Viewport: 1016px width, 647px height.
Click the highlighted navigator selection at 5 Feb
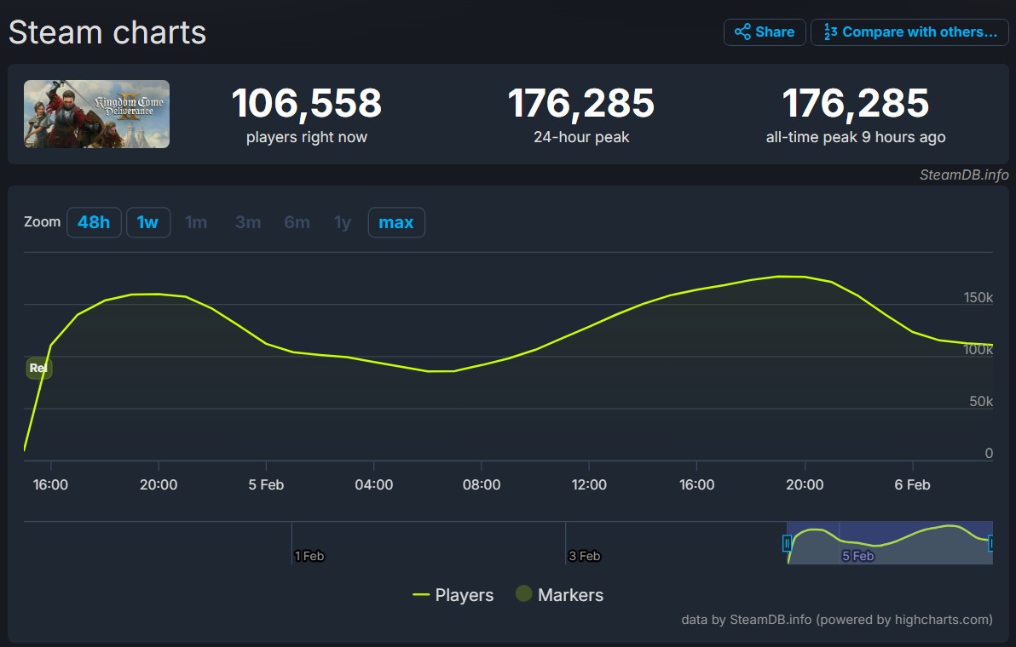pyautogui.click(x=890, y=543)
